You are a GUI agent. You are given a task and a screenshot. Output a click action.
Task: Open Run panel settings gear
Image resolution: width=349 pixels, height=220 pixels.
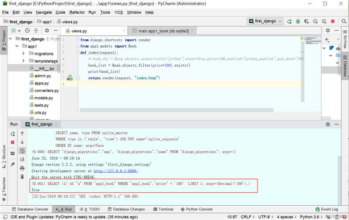(328, 124)
